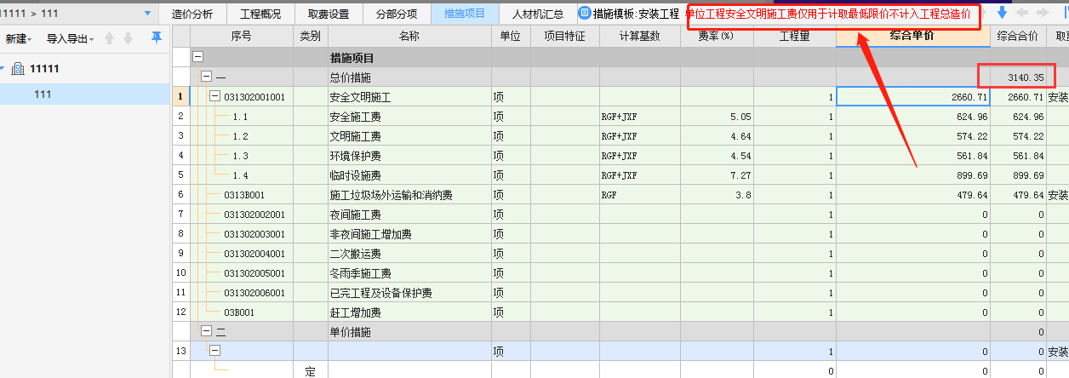1069x378 pixels.
Task: Click the 二次搬运费 name cell
Action: pyautogui.click(x=409, y=254)
